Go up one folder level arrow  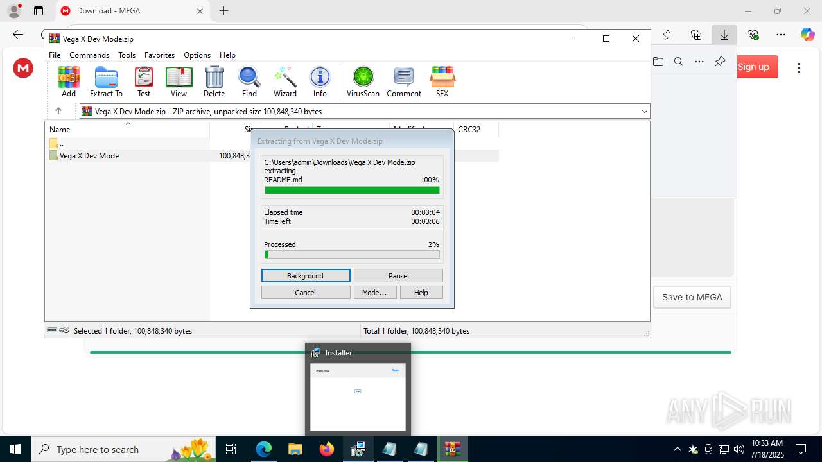pos(58,111)
